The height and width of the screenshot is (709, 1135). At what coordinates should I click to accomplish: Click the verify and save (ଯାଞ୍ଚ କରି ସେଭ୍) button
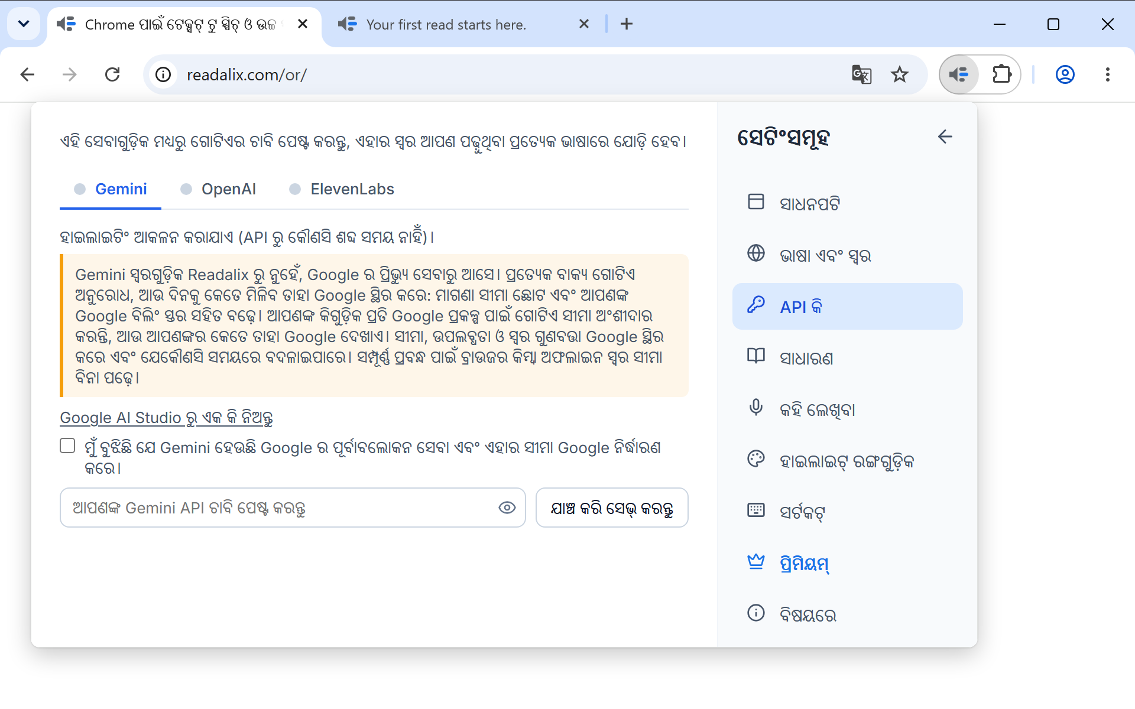tap(612, 508)
